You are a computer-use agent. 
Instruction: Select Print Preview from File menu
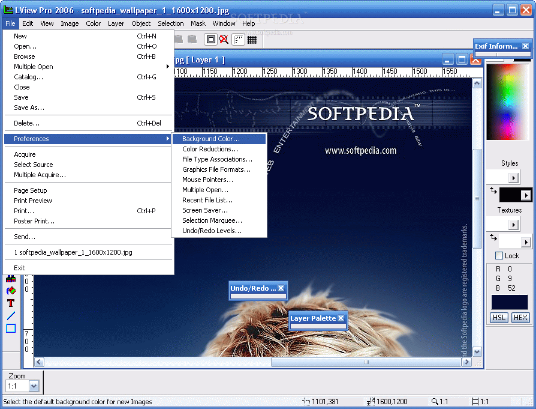89,201
